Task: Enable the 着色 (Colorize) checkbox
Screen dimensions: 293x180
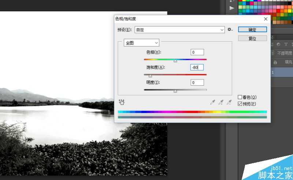Action: 240,97
